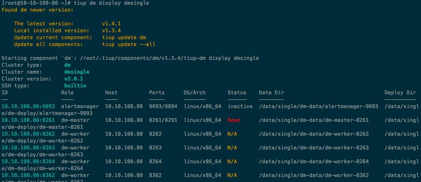Viewport: 421px width, 182px height.
Task: Click the cluster name dmsingle value
Action: click(x=77, y=72)
